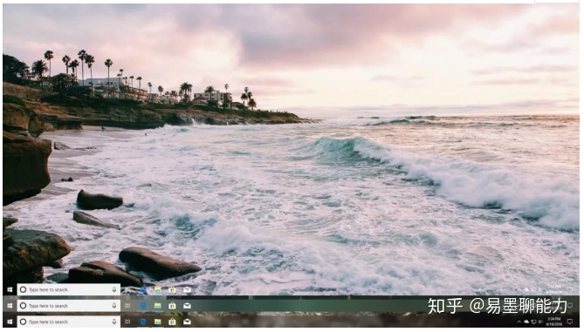Open Microsoft Store from the semi-transparent middle taskbar
The width and height of the screenshot is (584, 332).
pos(172,306)
